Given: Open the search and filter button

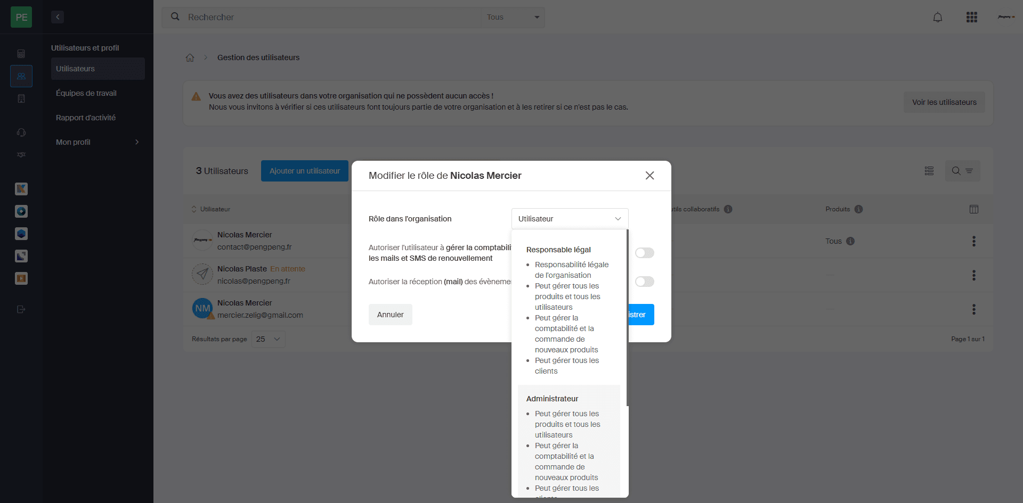Looking at the screenshot, I should [x=962, y=171].
